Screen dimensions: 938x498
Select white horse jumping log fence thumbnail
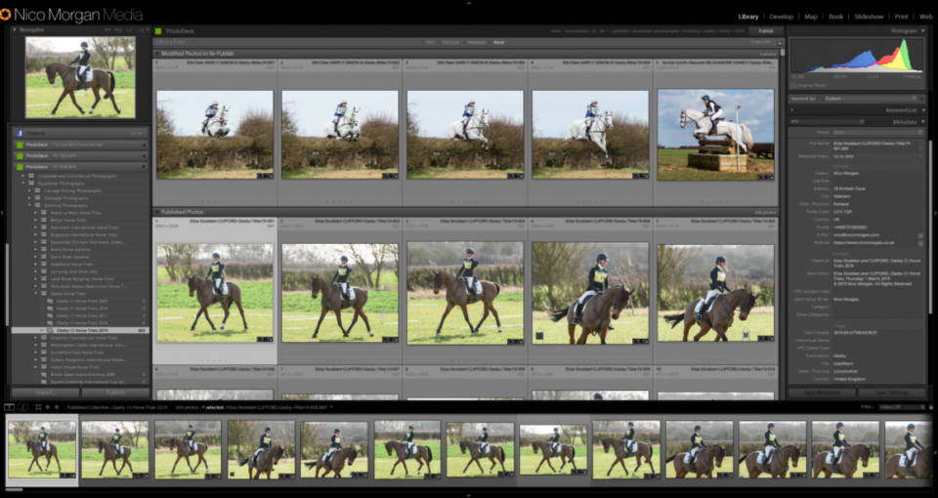click(715, 135)
